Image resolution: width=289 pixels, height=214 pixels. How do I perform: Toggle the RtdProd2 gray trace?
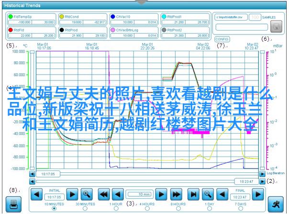(164, 30)
